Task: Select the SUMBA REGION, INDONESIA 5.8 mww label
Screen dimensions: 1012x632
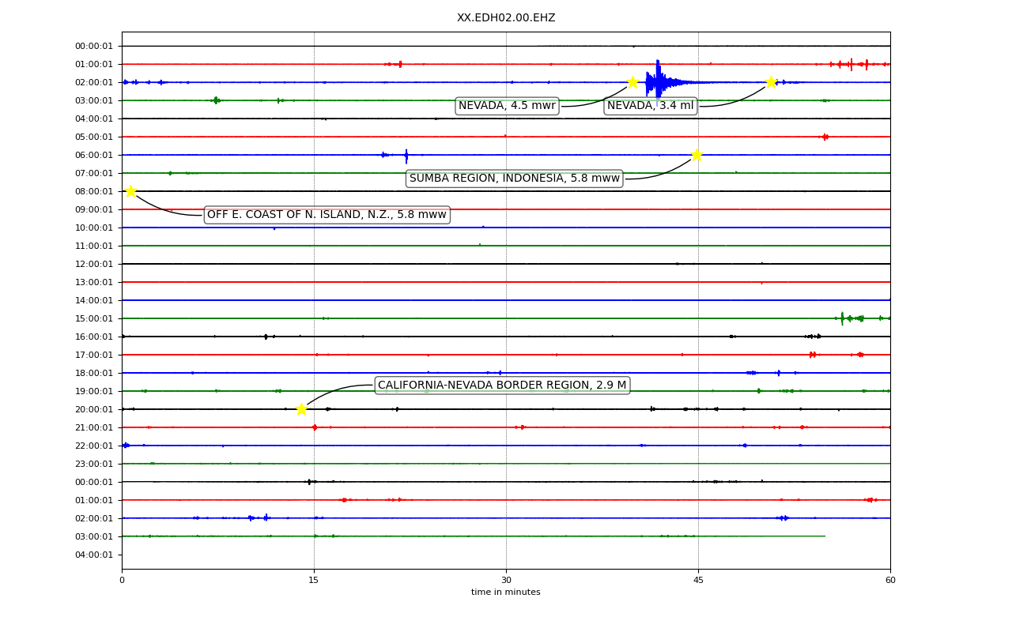Action: (515, 179)
